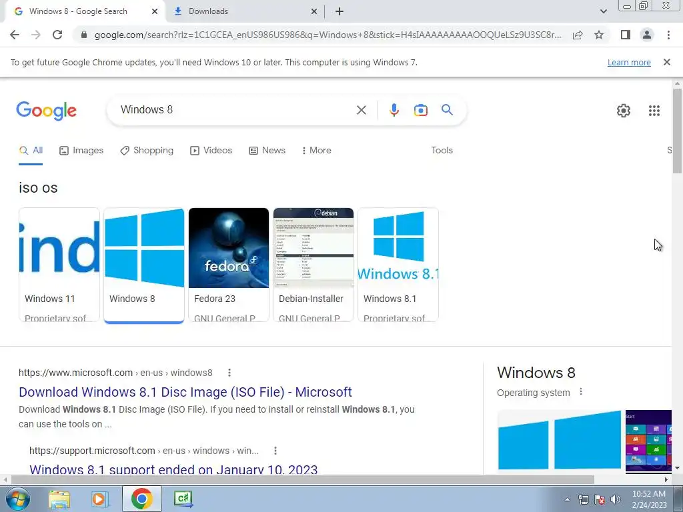This screenshot has height=512, width=683.
Task: Open Chrome profile avatar menu
Action: click(647, 35)
